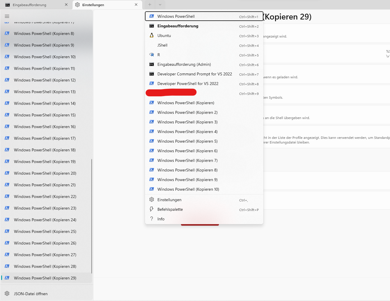Screen dimensions: 390x301
Task: Select Windows PowerShell (Kopieren 3) in menu
Action: [x=204, y=122]
